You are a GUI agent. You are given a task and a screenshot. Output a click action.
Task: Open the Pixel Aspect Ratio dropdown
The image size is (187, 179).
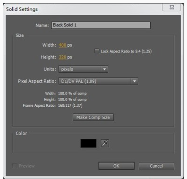click(x=98, y=81)
